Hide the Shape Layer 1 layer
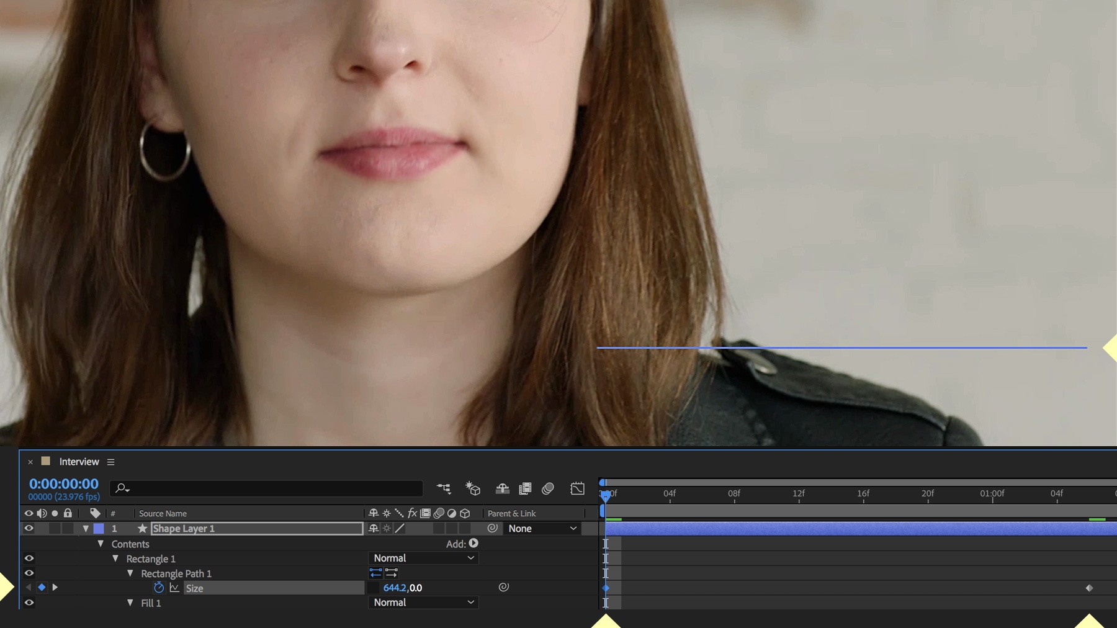Screen dimensions: 1117x628 point(29,528)
